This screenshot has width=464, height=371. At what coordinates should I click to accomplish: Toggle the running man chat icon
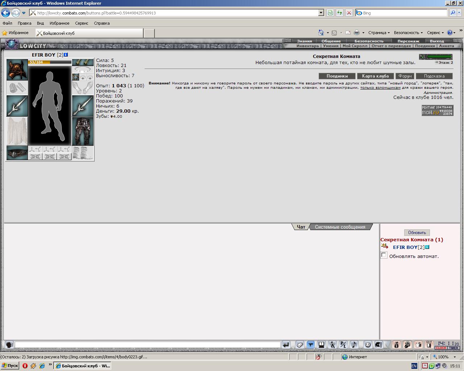click(332, 345)
